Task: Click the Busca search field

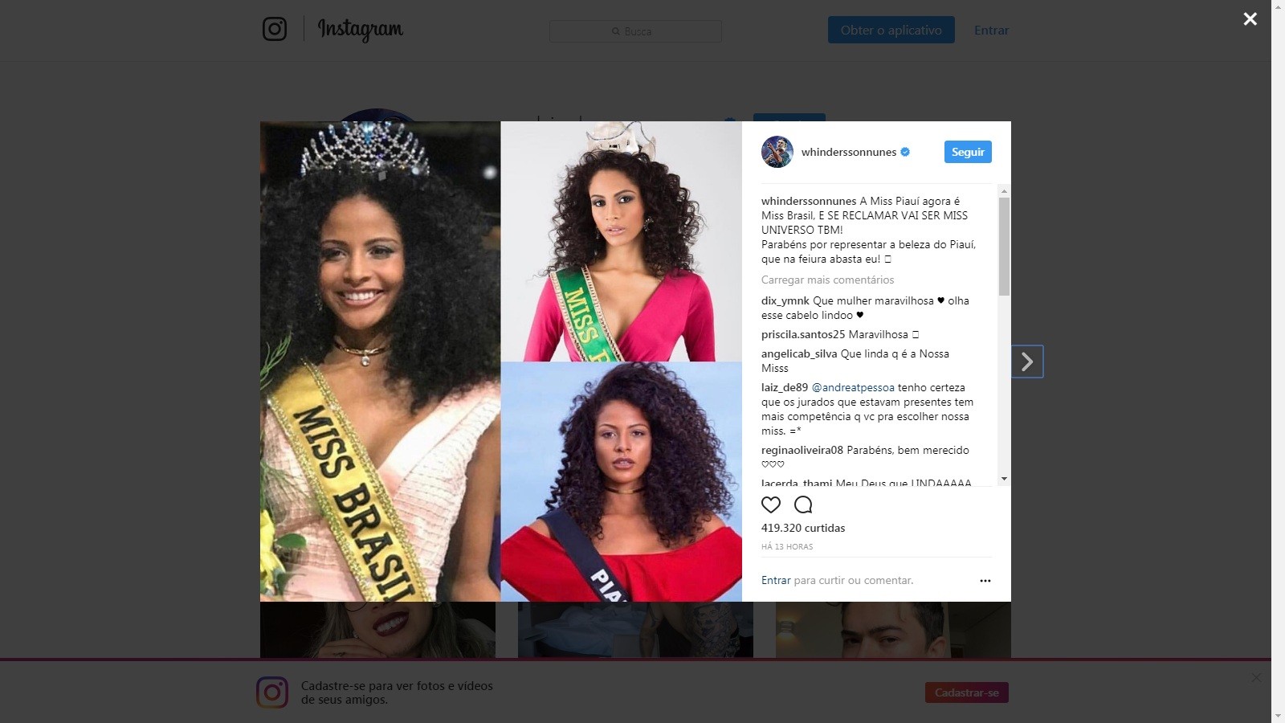Action: tap(635, 31)
